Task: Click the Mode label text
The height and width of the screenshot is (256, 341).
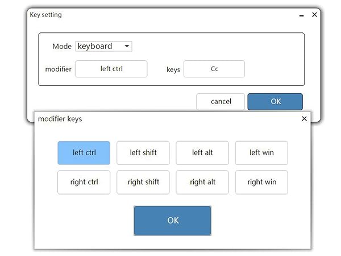Action: click(x=62, y=47)
